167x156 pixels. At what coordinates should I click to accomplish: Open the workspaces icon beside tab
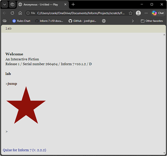(12, 4)
